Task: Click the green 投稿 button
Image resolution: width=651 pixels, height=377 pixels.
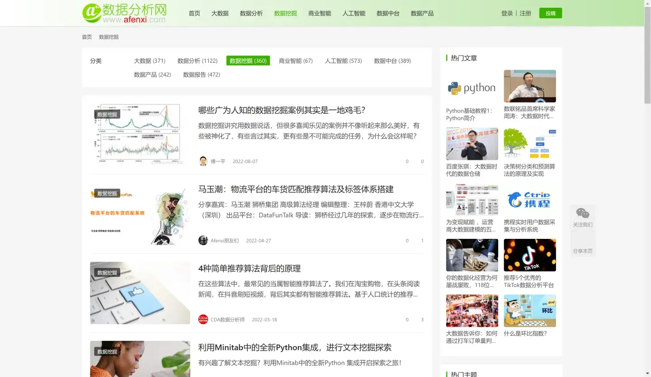Action: pos(551,13)
